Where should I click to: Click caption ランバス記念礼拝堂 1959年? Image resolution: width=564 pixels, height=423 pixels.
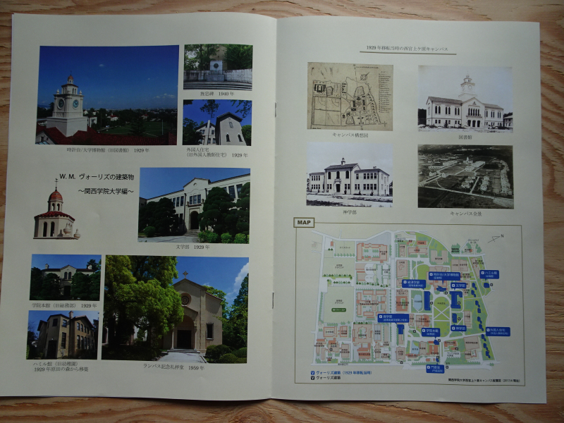pyautogui.click(x=173, y=367)
